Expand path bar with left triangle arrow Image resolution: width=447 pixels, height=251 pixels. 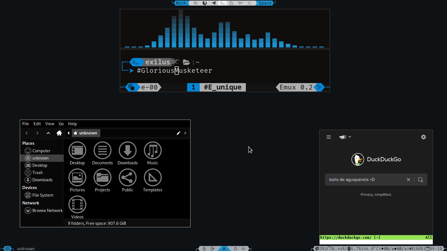click(x=68, y=133)
